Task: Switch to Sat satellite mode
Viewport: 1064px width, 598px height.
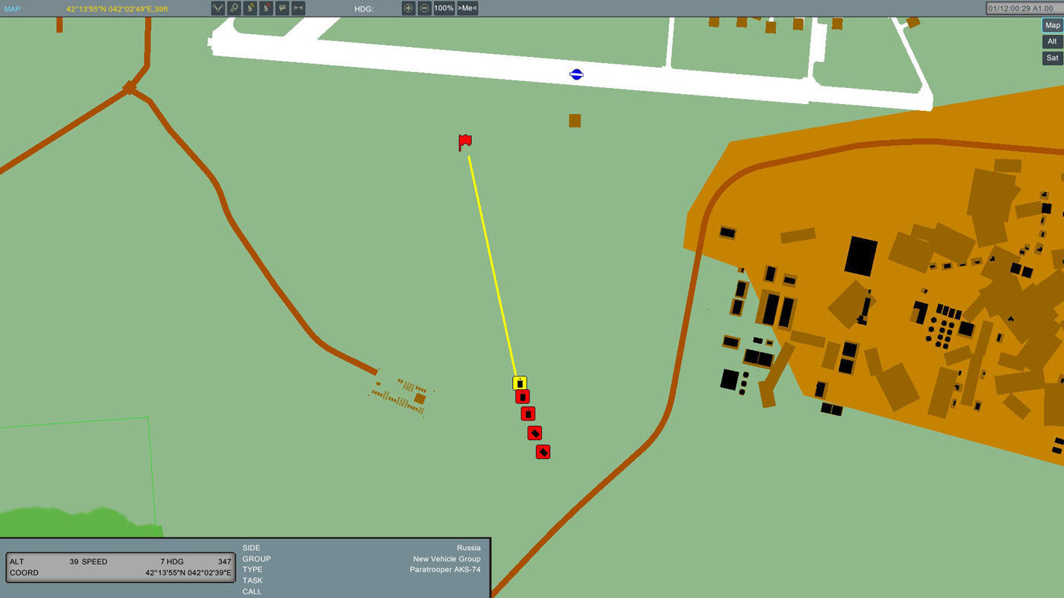Action: (x=1052, y=58)
